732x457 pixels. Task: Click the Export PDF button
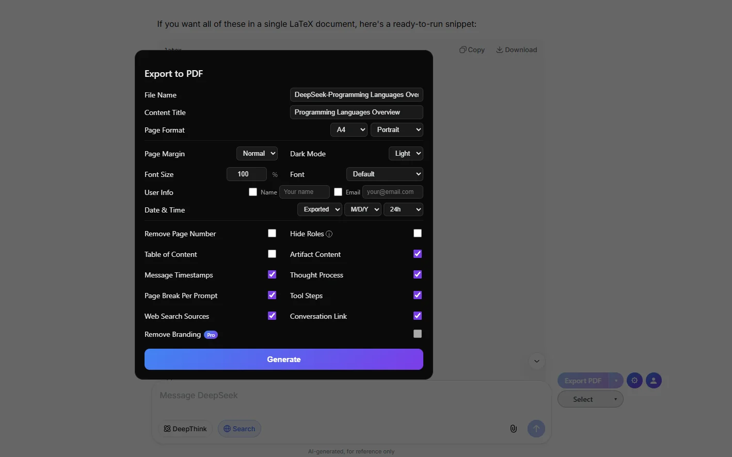pos(583,381)
